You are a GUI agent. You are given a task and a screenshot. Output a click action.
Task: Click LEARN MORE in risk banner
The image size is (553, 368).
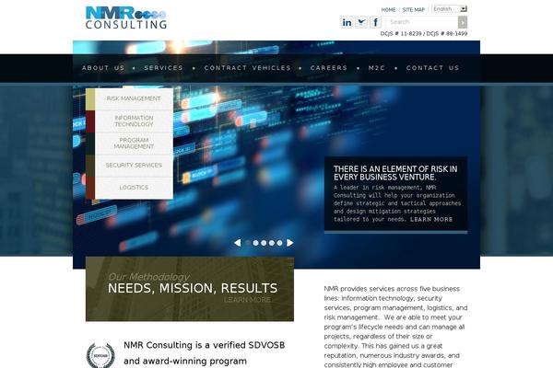[x=431, y=219]
